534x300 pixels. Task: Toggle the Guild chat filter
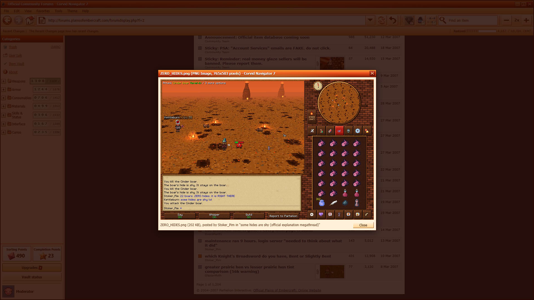coord(249,216)
